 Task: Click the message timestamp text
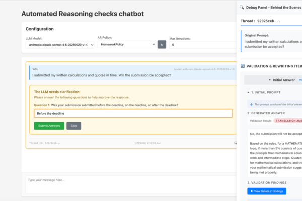coord(147,143)
